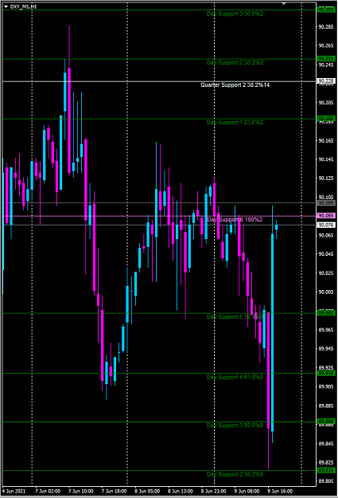The width and height of the screenshot is (338, 498).
Task: Click the 89.845 price scale value
Action: [326, 444]
